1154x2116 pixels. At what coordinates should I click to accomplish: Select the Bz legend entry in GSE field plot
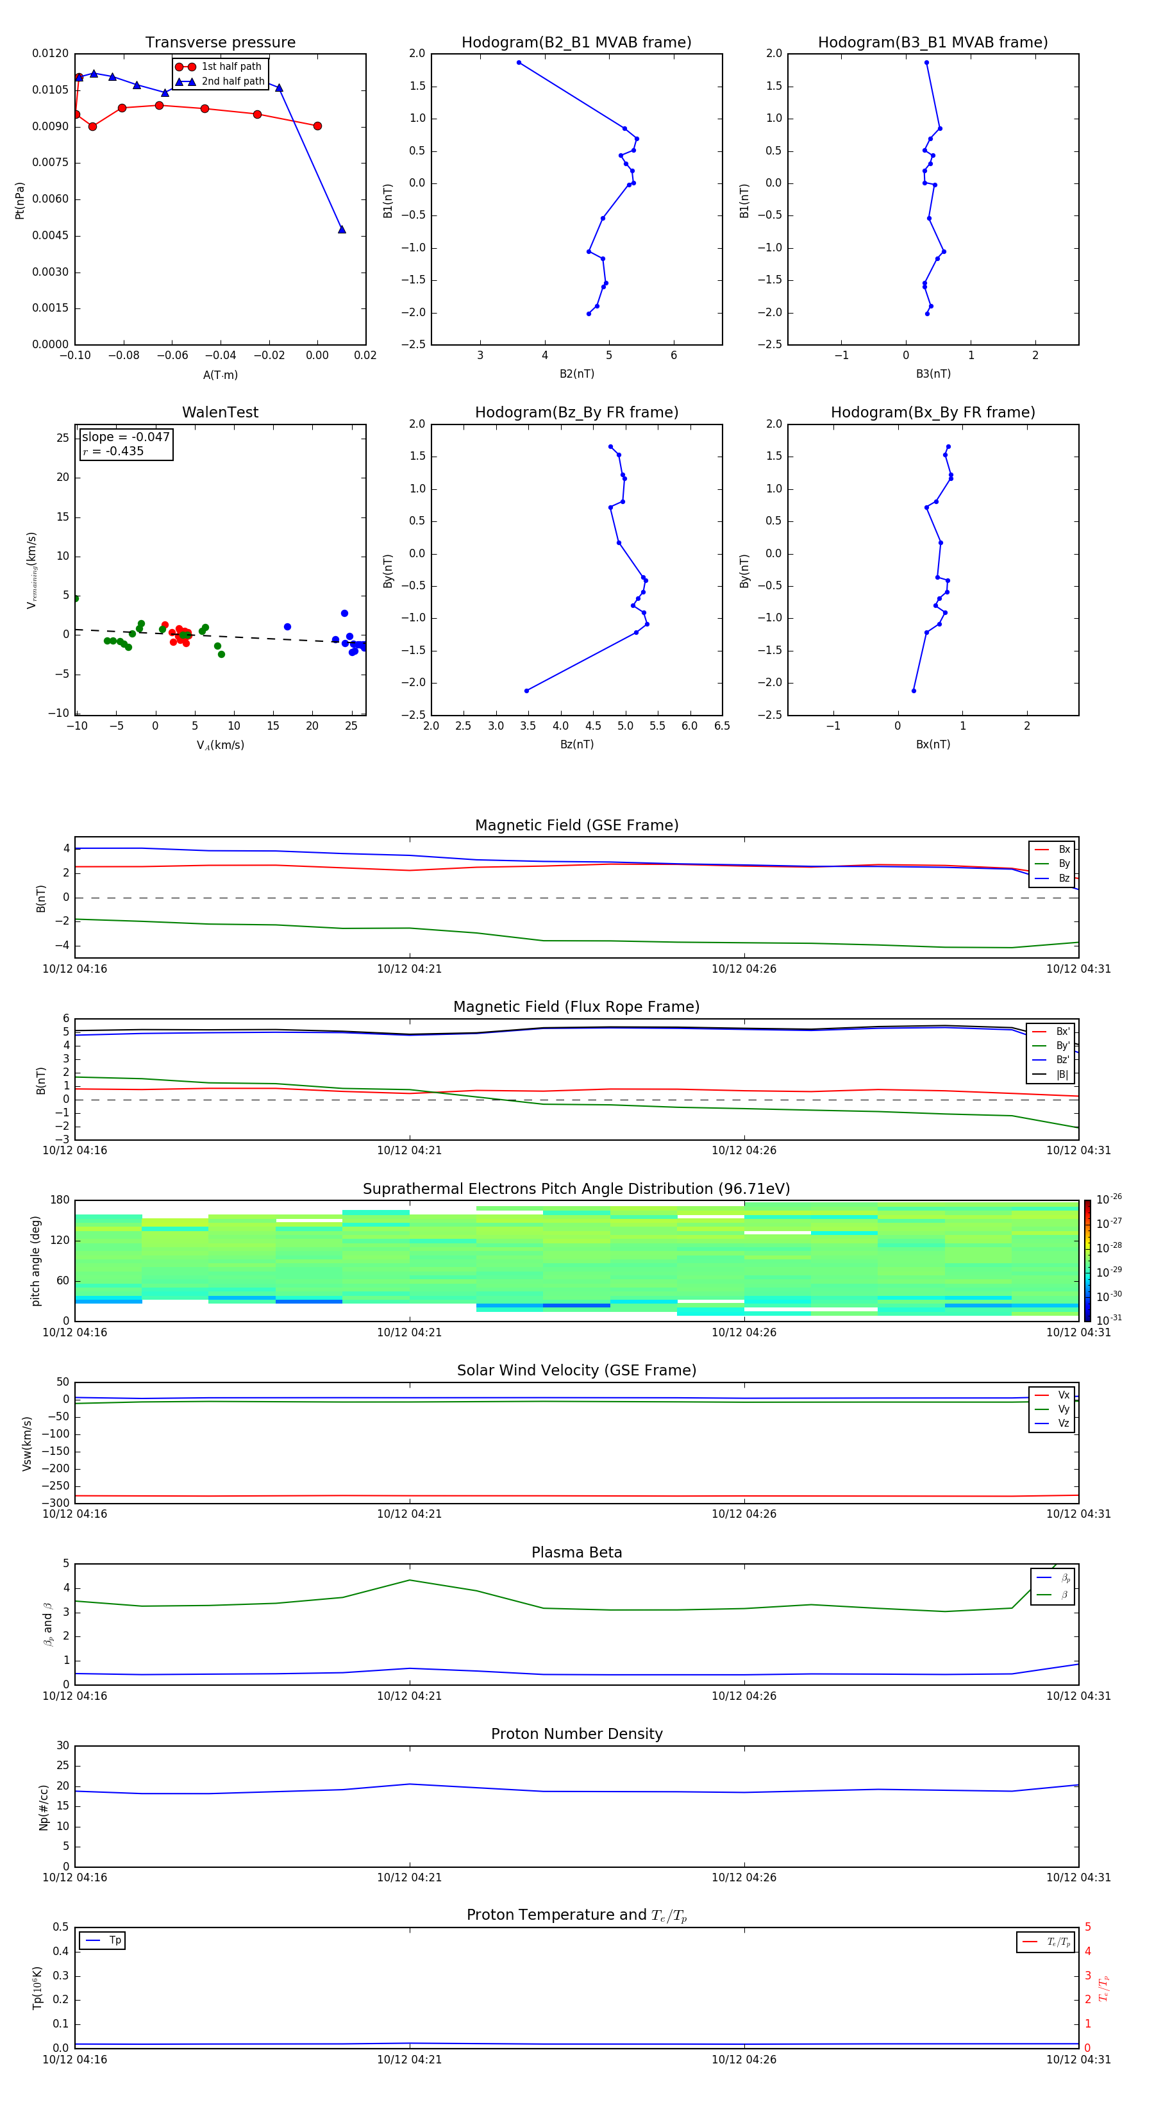(x=1052, y=878)
